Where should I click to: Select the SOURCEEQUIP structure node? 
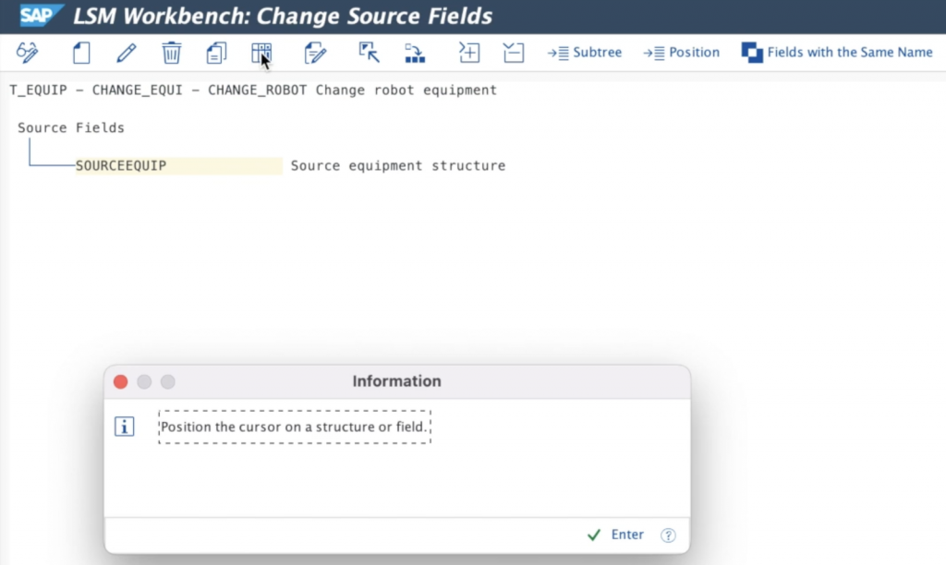121,166
